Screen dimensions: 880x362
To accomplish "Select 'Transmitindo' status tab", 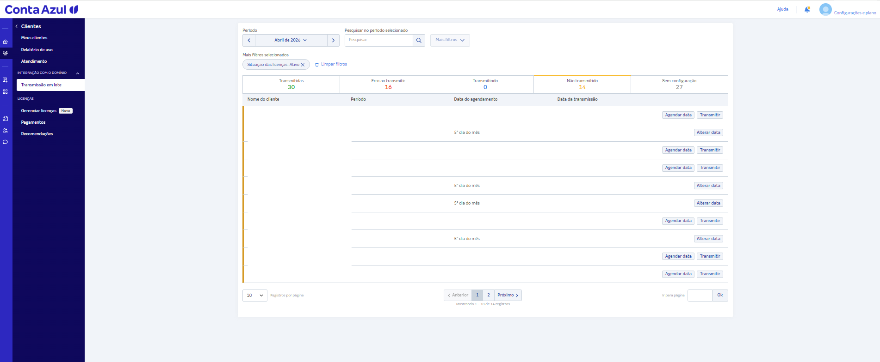I will pyautogui.click(x=485, y=84).
